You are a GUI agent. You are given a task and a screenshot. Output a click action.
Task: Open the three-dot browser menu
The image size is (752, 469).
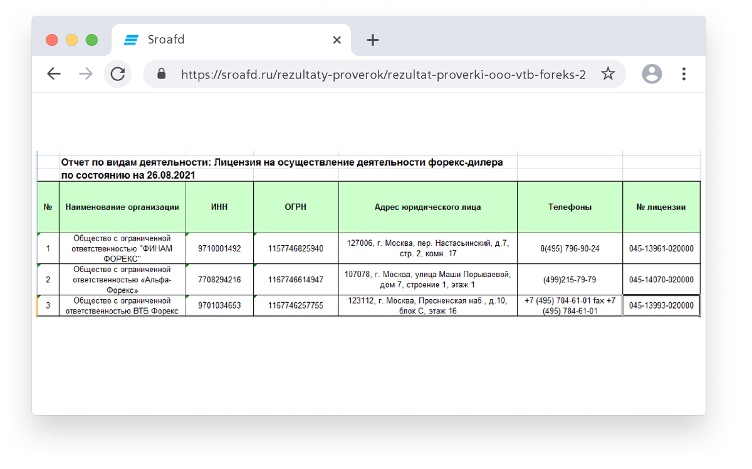point(684,74)
